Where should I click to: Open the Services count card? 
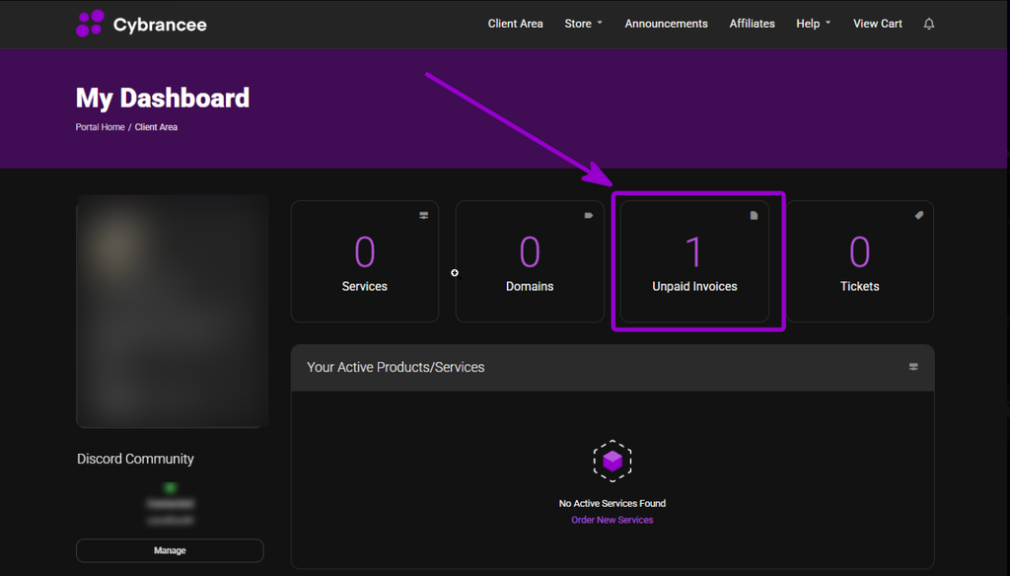click(365, 261)
